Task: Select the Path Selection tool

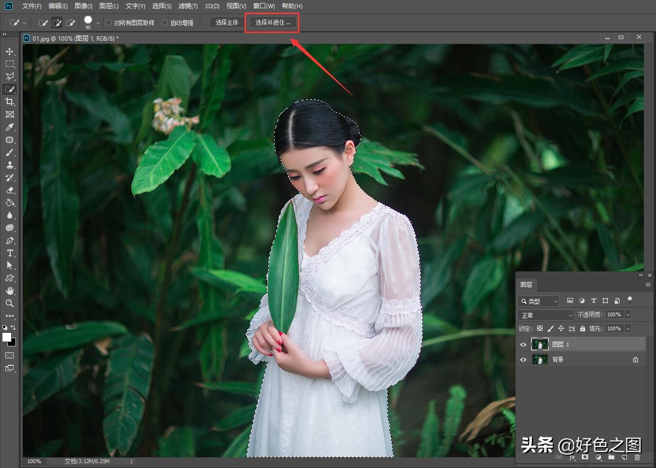Action: point(10,265)
